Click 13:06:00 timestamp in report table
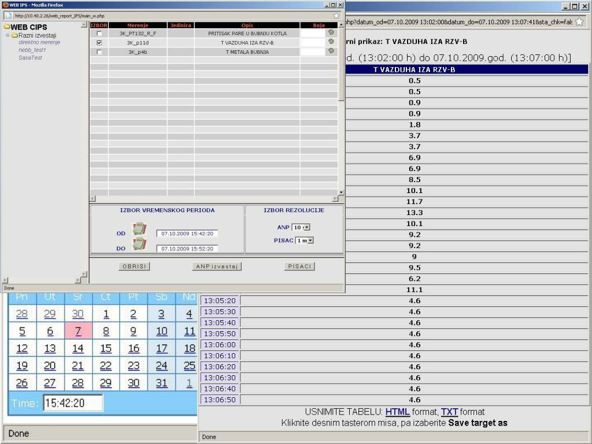This screenshot has height=444, width=592. (220, 345)
